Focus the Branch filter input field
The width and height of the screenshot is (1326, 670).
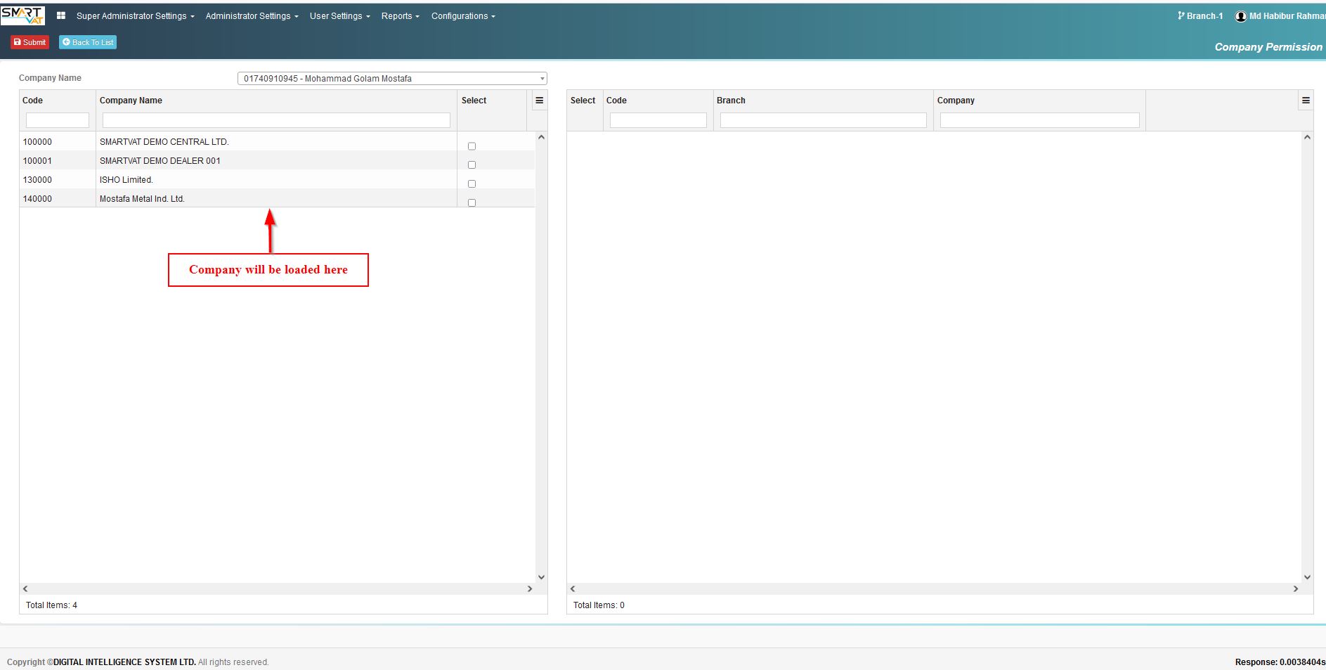[x=823, y=120]
